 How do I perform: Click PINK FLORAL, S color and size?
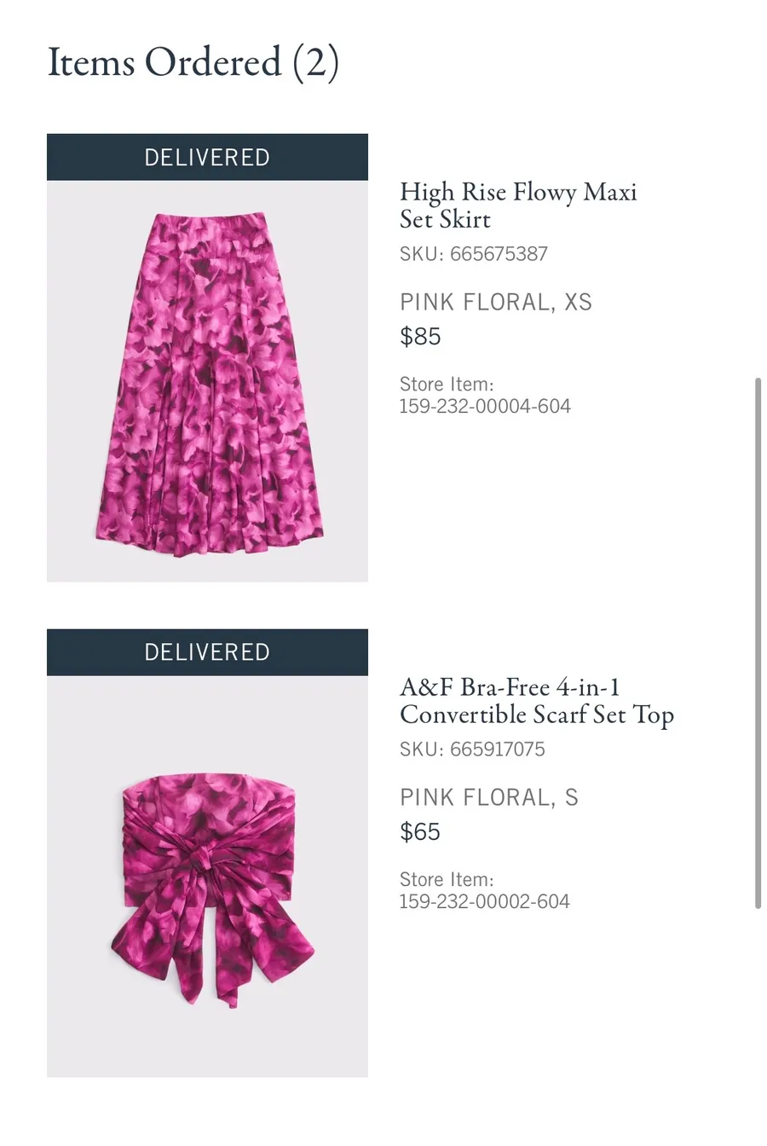click(x=489, y=797)
